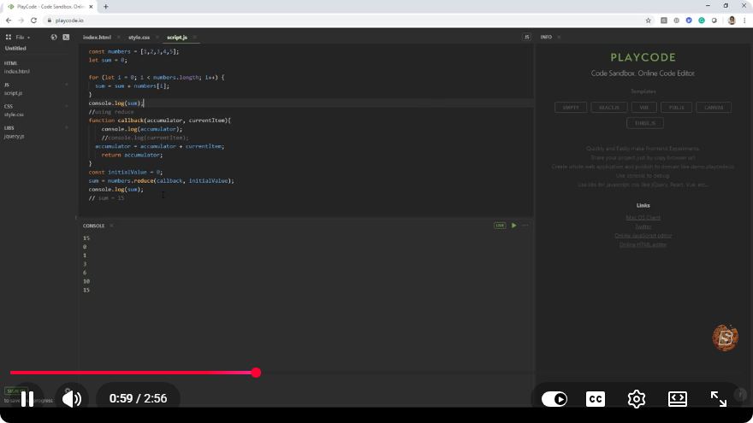753x423 pixels.
Task: Toggle the autoplay switch
Action: [554, 399]
